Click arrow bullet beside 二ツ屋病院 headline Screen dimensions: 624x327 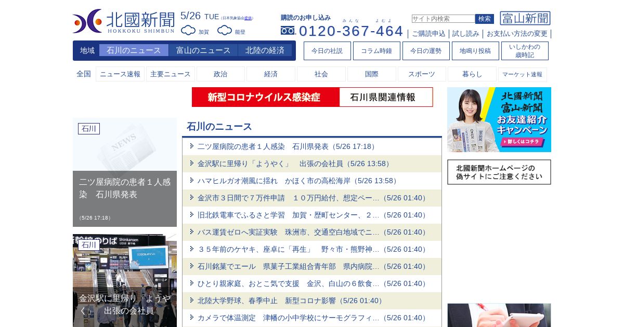click(x=192, y=146)
